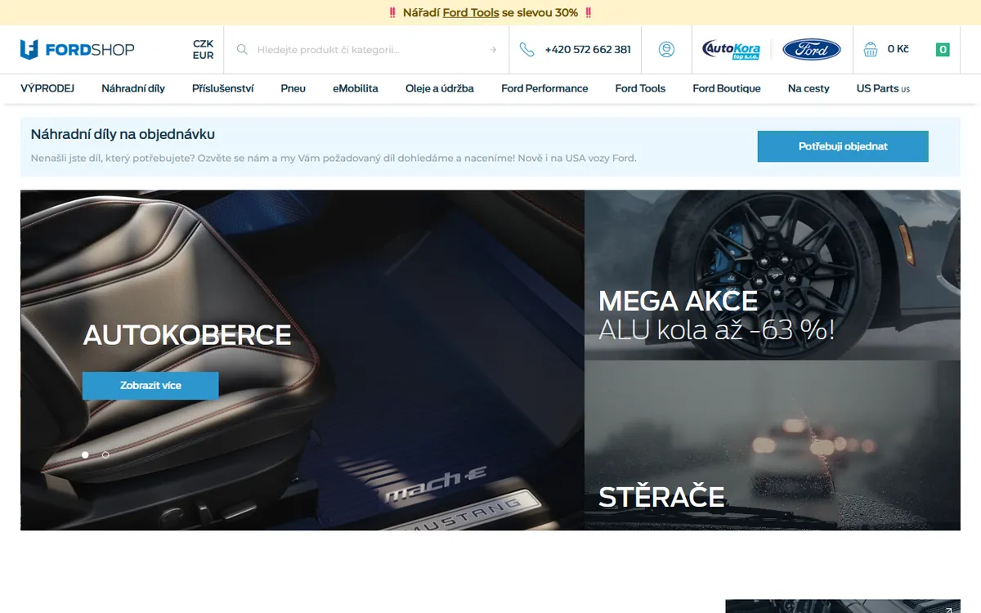The height and width of the screenshot is (613, 981).
Task: Click the 0 Kč cart total
Action: point(898,50)
